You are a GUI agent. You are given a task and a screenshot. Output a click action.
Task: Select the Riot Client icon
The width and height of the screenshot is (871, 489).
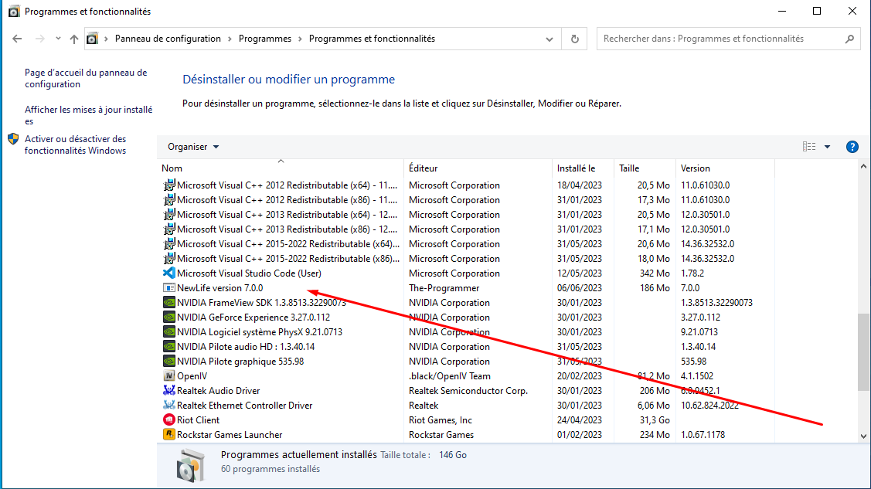tap(168, 420)
